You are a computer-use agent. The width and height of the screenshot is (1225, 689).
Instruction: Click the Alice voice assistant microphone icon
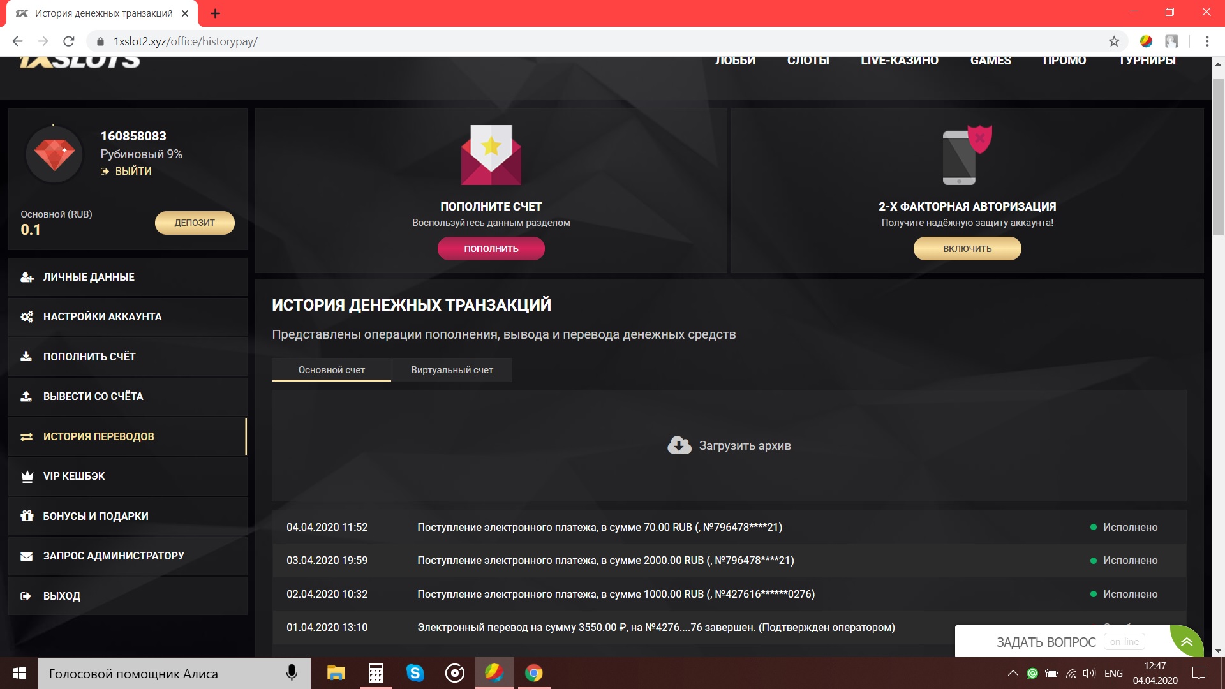pyautogui.click(x=292, y=673)
